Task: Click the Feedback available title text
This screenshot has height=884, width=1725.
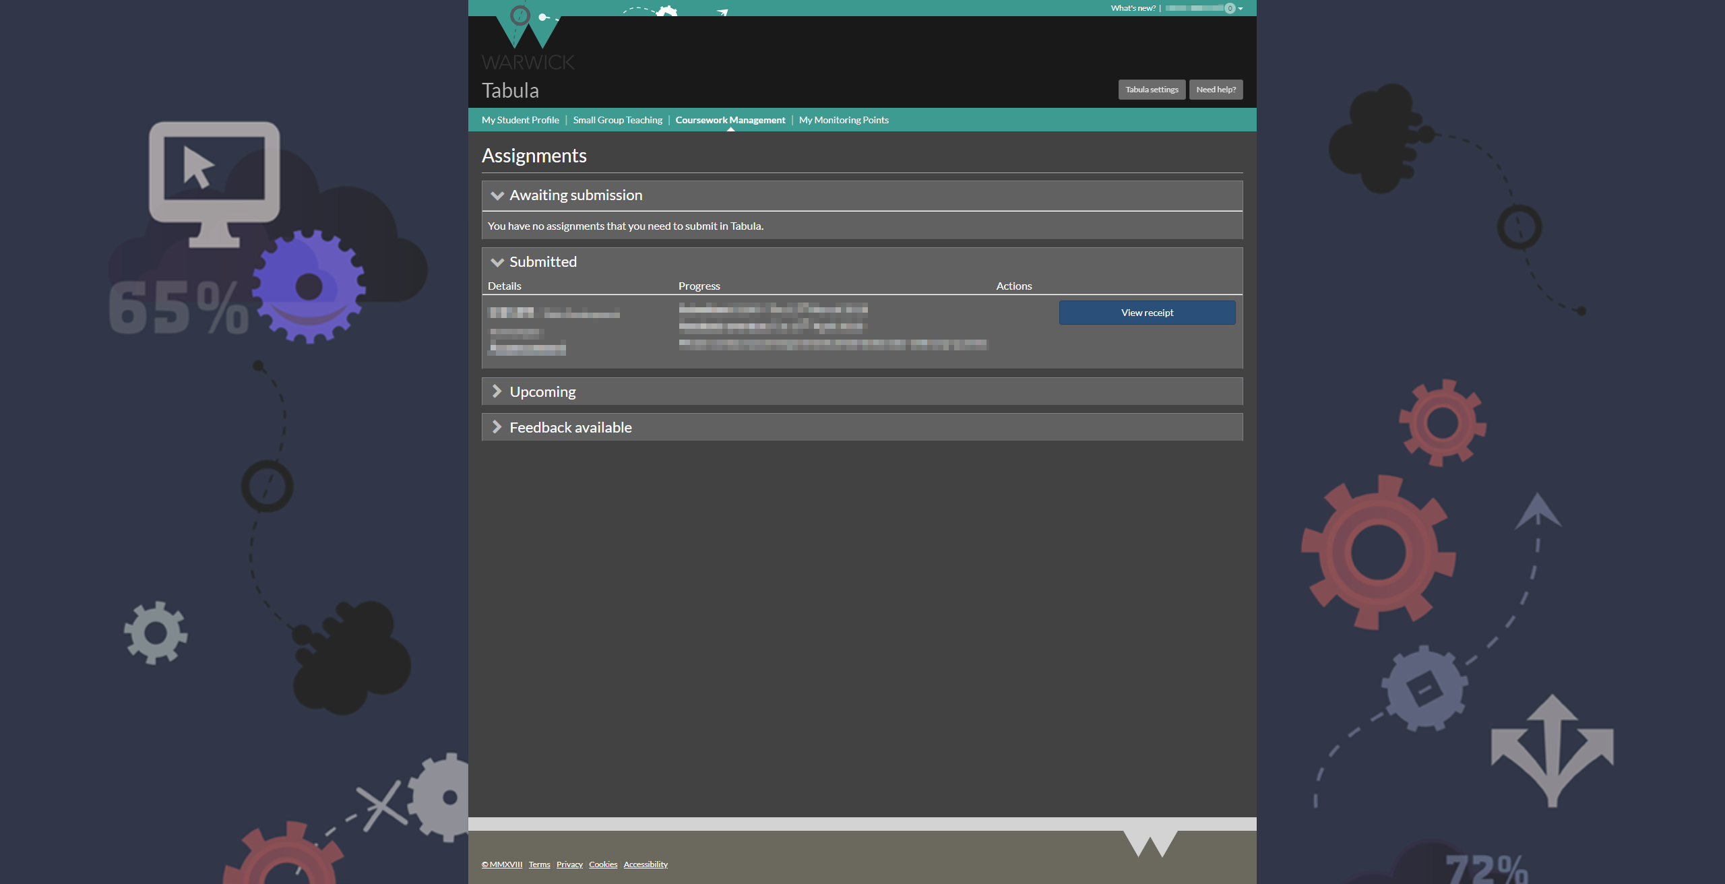Action: click(x=571, y=427)
